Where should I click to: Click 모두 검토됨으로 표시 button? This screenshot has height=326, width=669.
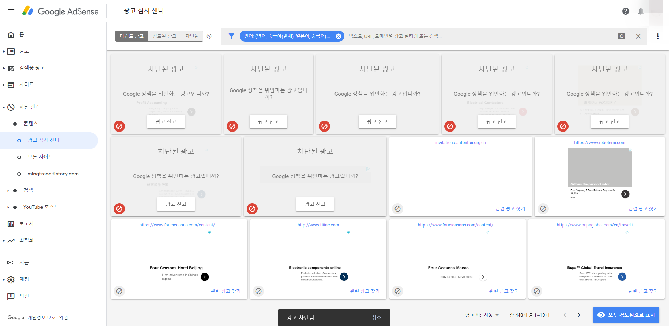tap(626, 315)
